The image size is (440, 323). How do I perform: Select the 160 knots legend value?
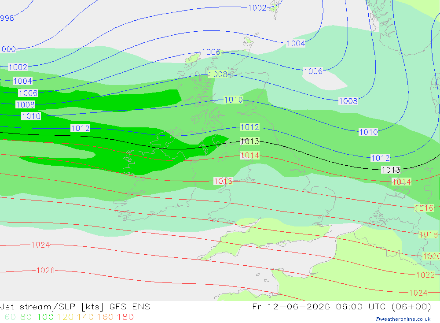pyautogui.click(x=105, y=317)
